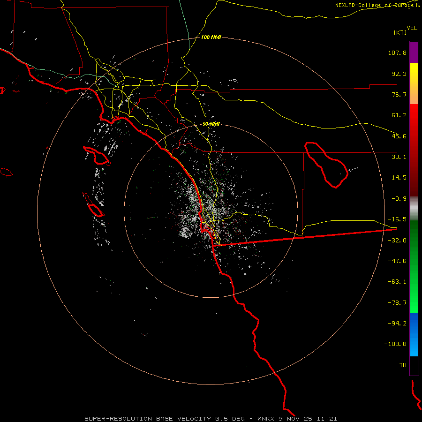Screen dimensions: 422x422
Task: Click the 92.3 velocity scale value
Action: pyautogui.click(x=399, y=74)
